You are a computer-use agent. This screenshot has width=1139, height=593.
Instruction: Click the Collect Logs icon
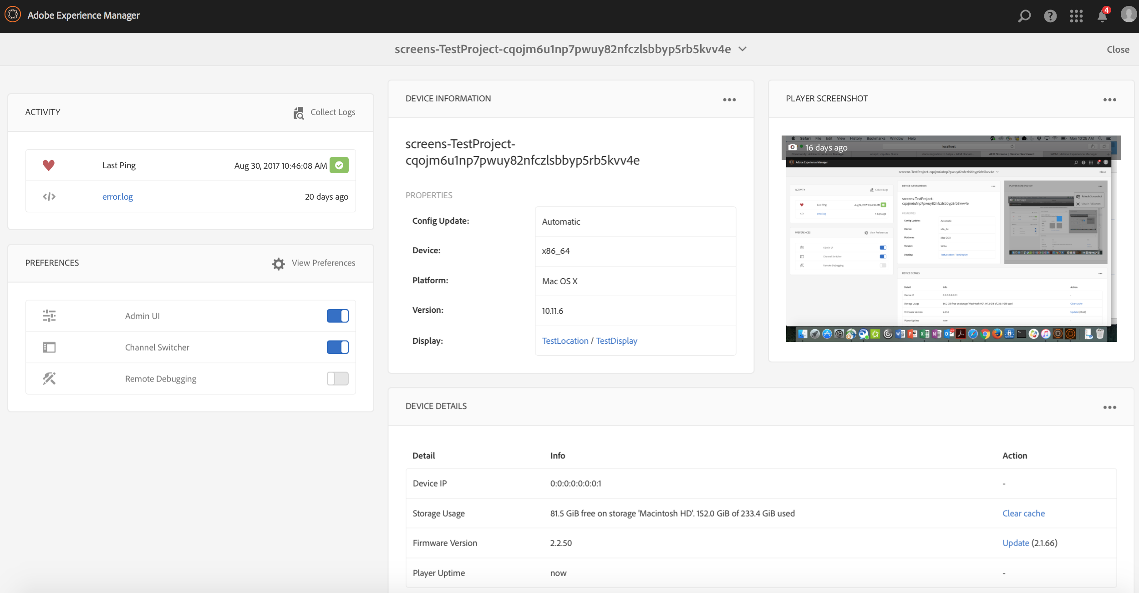tap(298, 111)
